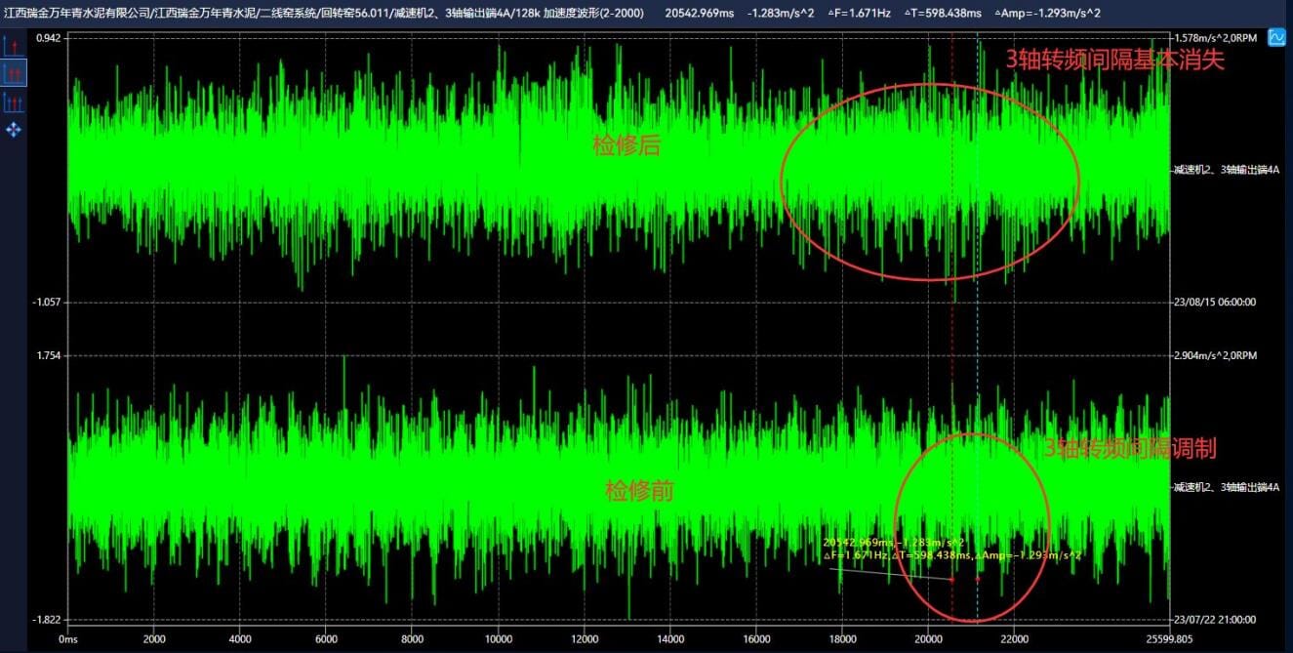Click the ΔF=1.671Hz readout in header
The height and width of the screenshot is (653, 1293).
pos(861,12)
